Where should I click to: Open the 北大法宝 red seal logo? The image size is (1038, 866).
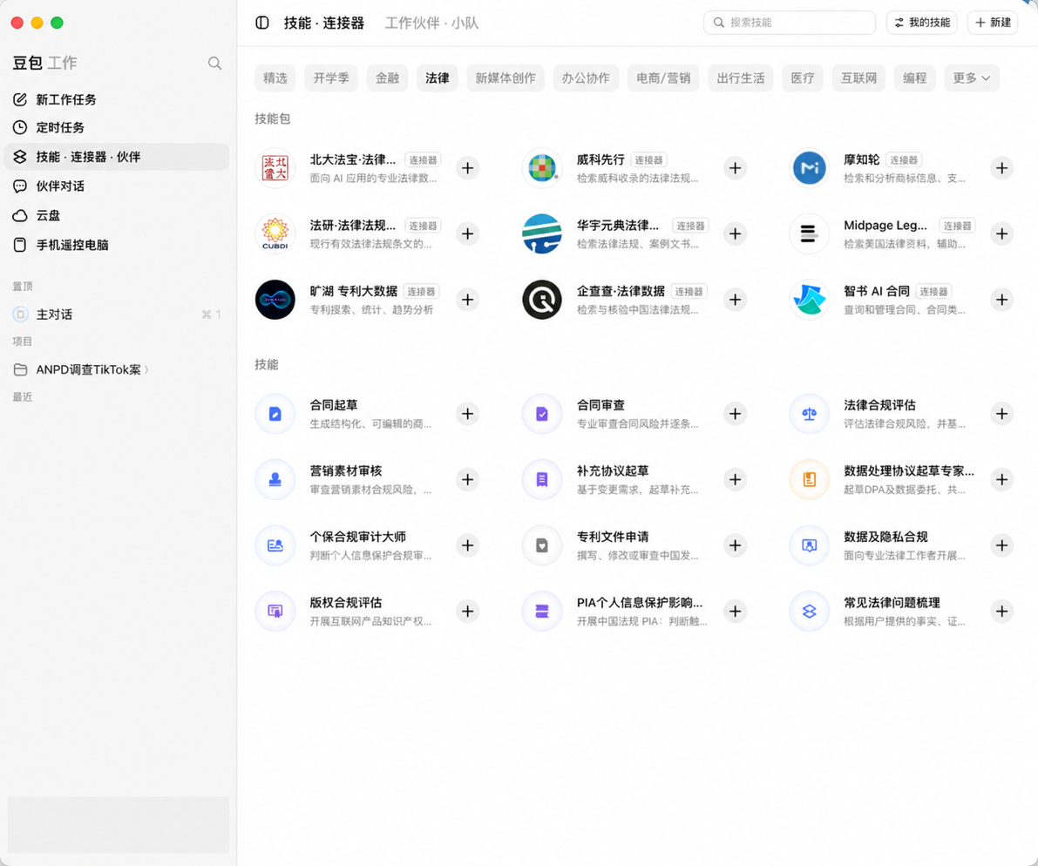point(275,168)
